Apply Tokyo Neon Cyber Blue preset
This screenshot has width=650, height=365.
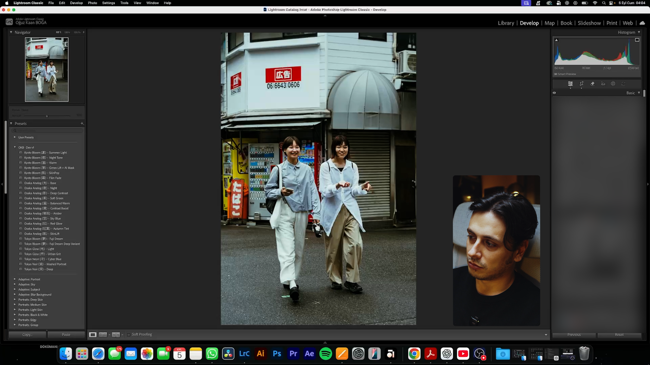click(43, 259)
